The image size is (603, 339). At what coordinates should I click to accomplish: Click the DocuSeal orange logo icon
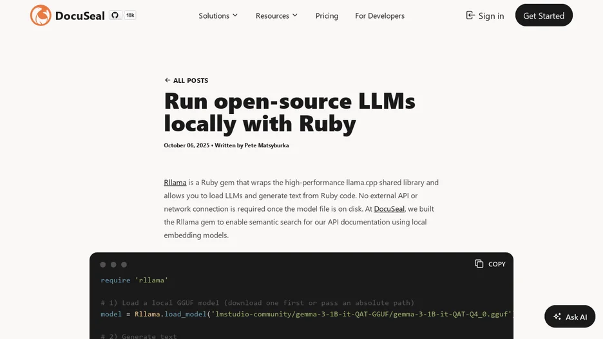pyautogui.click(x=41, y=15)
